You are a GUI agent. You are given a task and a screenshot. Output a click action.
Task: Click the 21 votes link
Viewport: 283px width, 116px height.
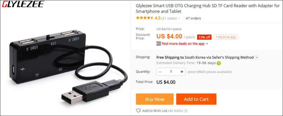click(169, 18)
